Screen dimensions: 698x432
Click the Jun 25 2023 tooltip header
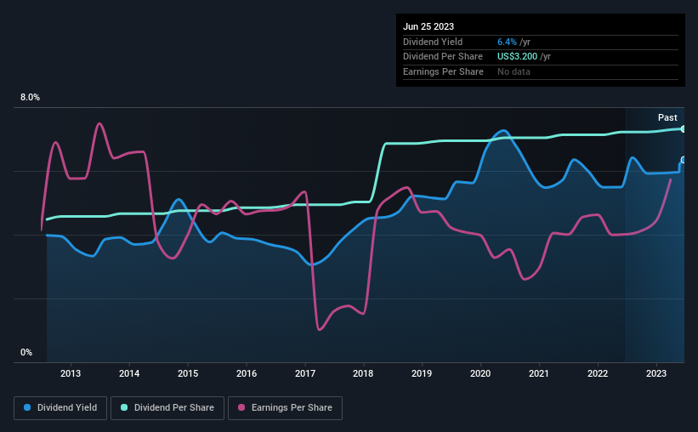click(x=428, y=26)
